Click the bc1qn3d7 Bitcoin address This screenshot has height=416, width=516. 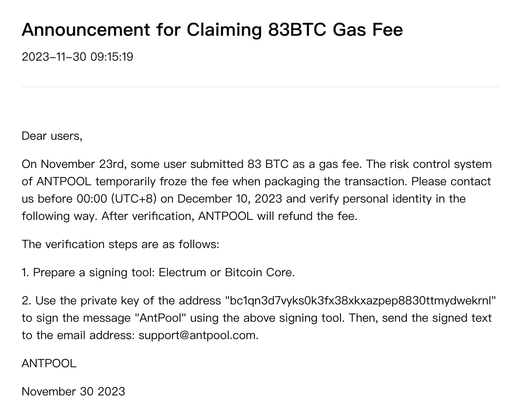[360, 300]
